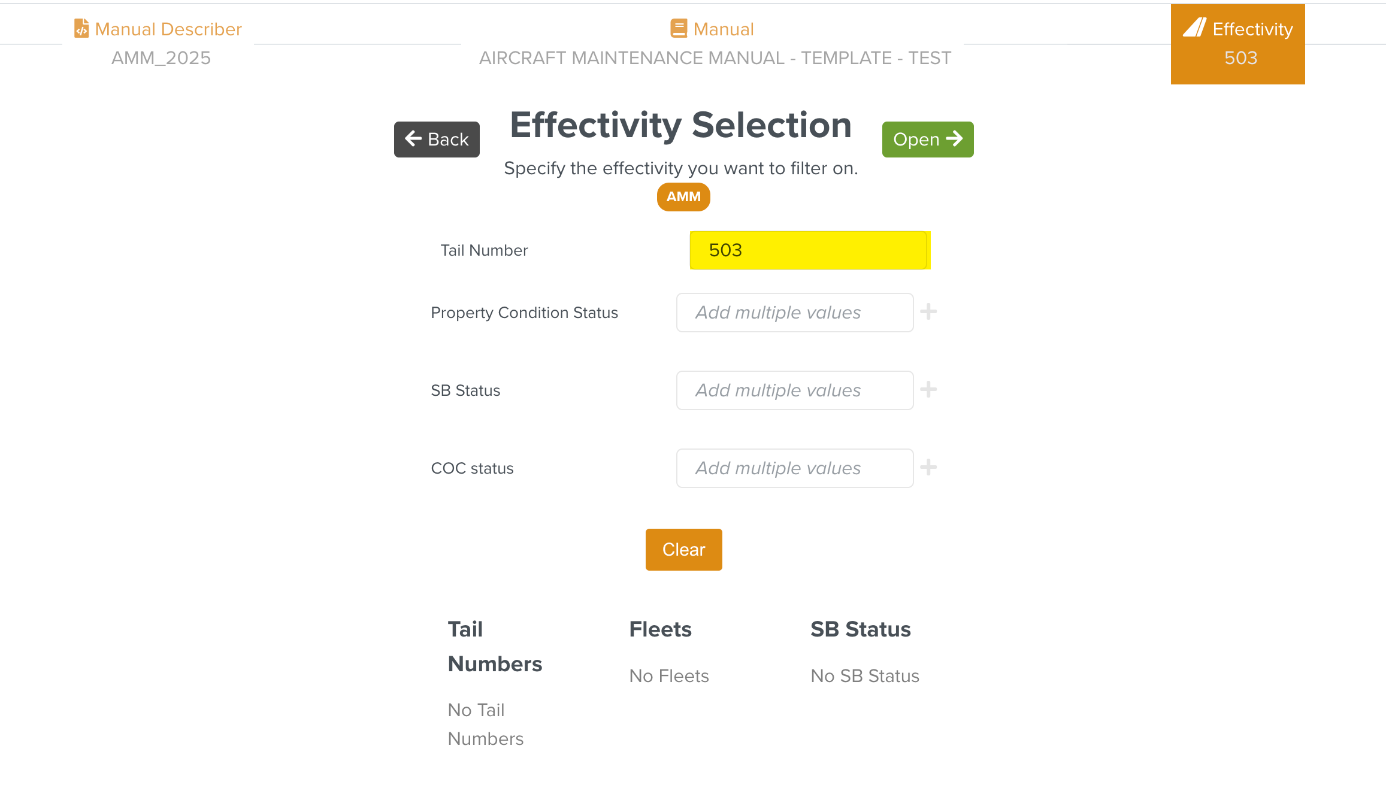The width and height of the screenshot is (1386, 788).
Task: Open the SB Status values field
Action: tap(795, 390)
